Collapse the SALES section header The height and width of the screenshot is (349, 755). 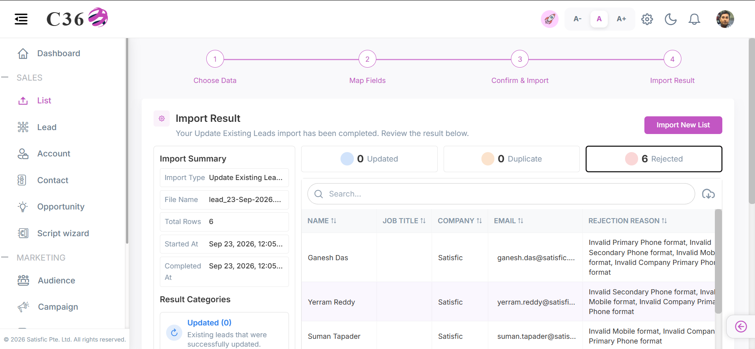pos(29,78)
